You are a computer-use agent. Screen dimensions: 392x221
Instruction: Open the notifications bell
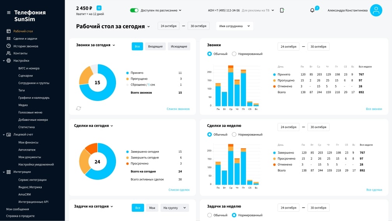tap(312, 10)
